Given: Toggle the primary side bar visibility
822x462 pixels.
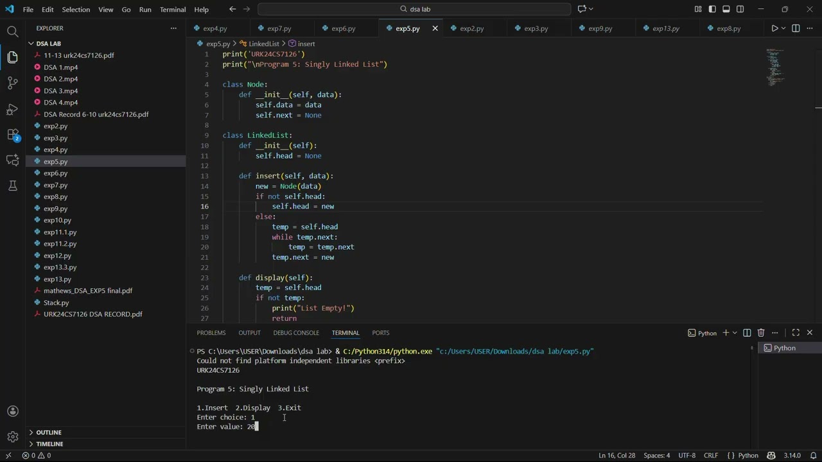Looking at the screenshot, I should coord(712,9).
